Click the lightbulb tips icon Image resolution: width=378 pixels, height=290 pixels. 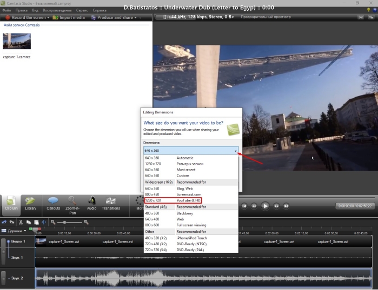368,10
